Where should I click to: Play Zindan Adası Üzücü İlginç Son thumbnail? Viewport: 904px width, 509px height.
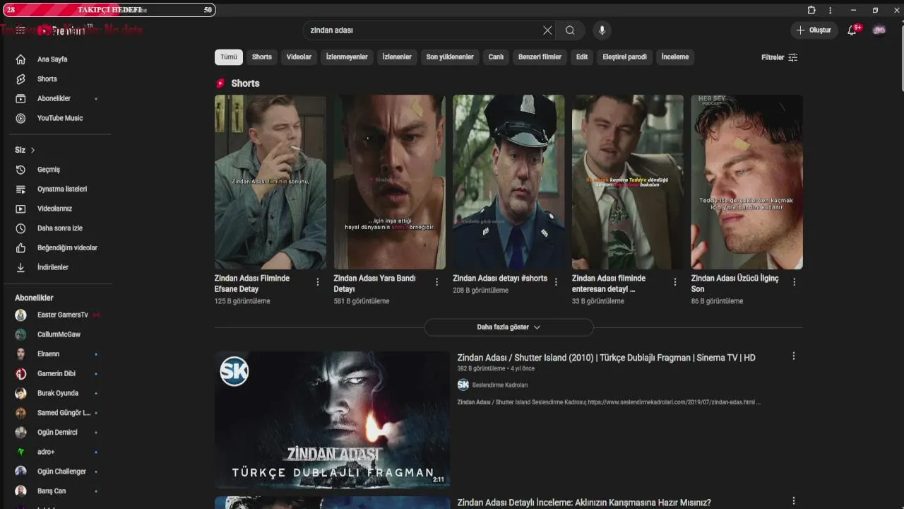tap(747, 182)
